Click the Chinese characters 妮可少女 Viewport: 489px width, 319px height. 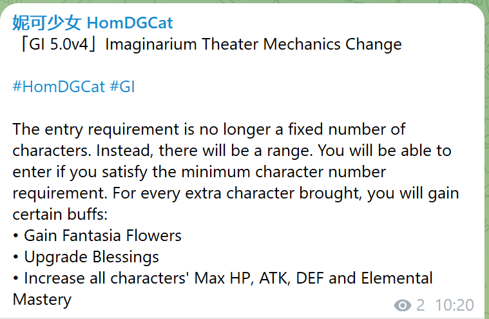click(x=46, y=24)
